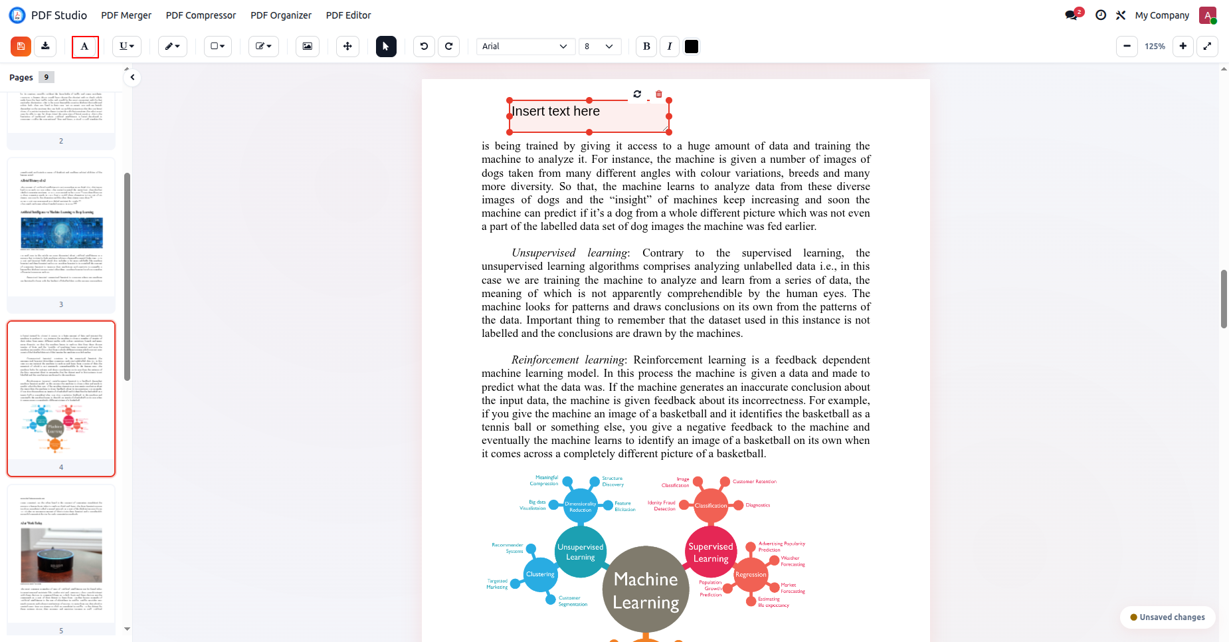Viewport: 1229px width, 642px height.
Task: Click the Download PDF icon
Action: (45, 47)
